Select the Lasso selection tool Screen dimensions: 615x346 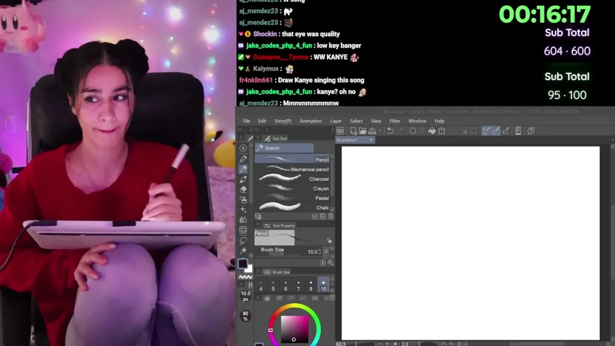[x=243, y=240]
